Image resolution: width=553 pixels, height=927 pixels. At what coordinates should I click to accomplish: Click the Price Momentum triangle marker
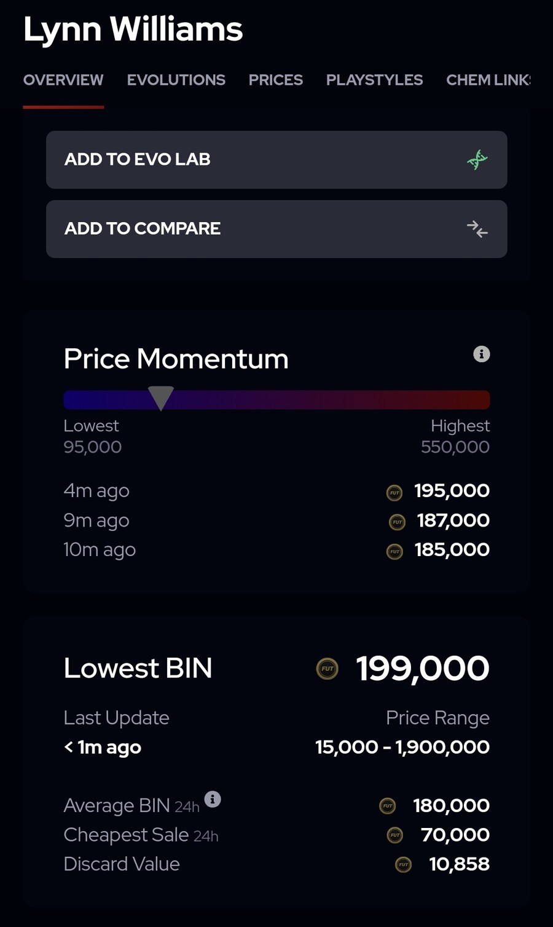click(x=161, y=397)
